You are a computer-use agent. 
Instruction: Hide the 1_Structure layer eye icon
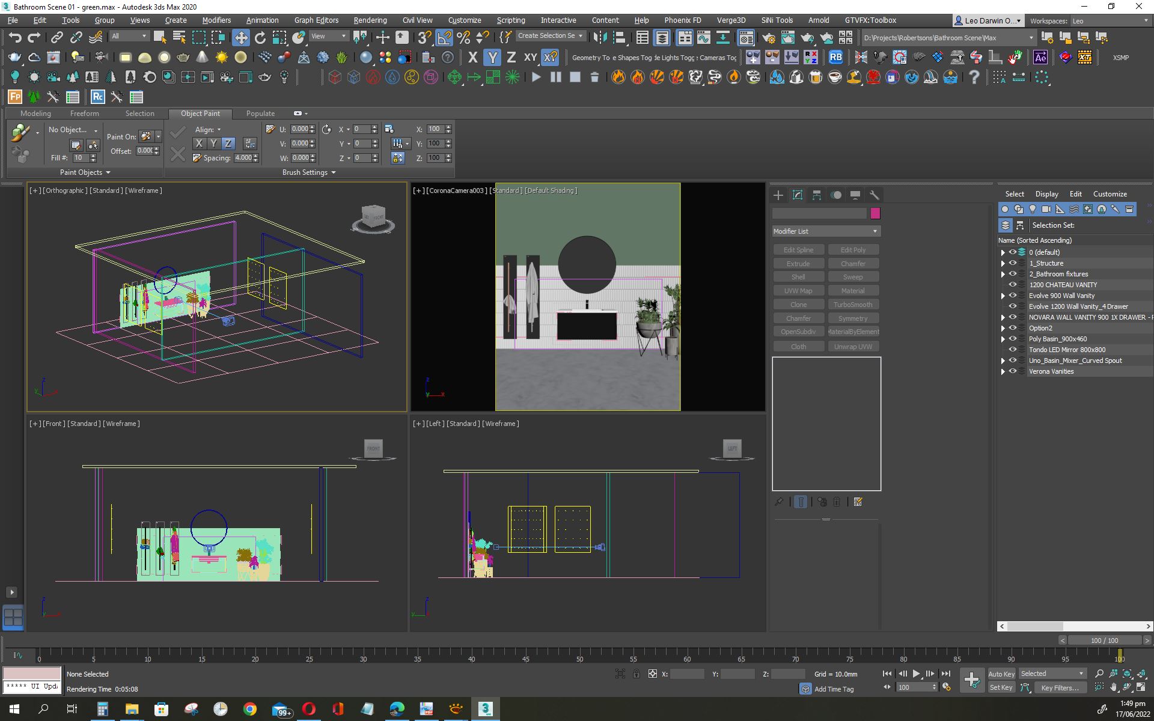point(1013,263)
